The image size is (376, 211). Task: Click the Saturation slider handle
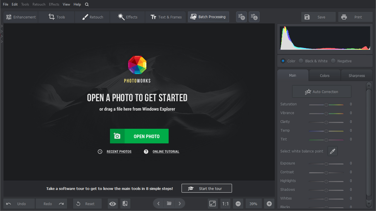pyautogui.click(x=326, y=105)
